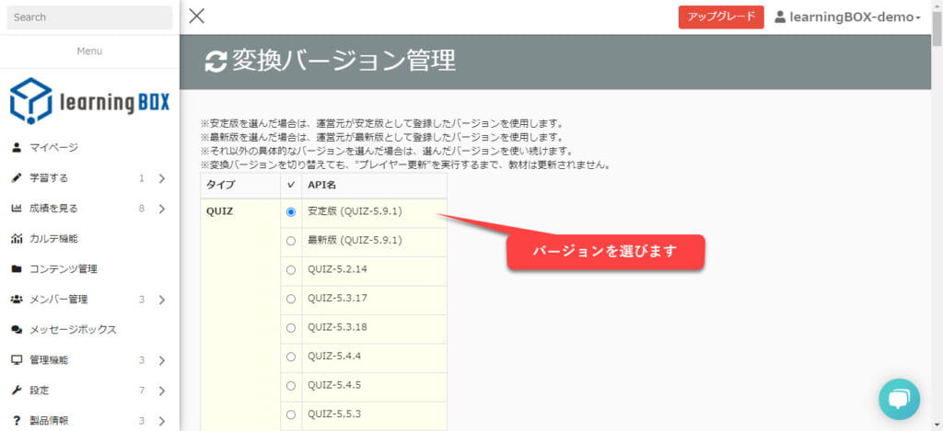The height and width of the screenshot is (431, 943).
Task: Click the X icon to close sidebar
Action: point(196,16)
